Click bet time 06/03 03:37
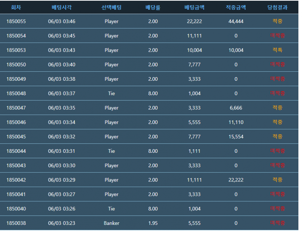The image size is (302, 231). tap(61, 93)
